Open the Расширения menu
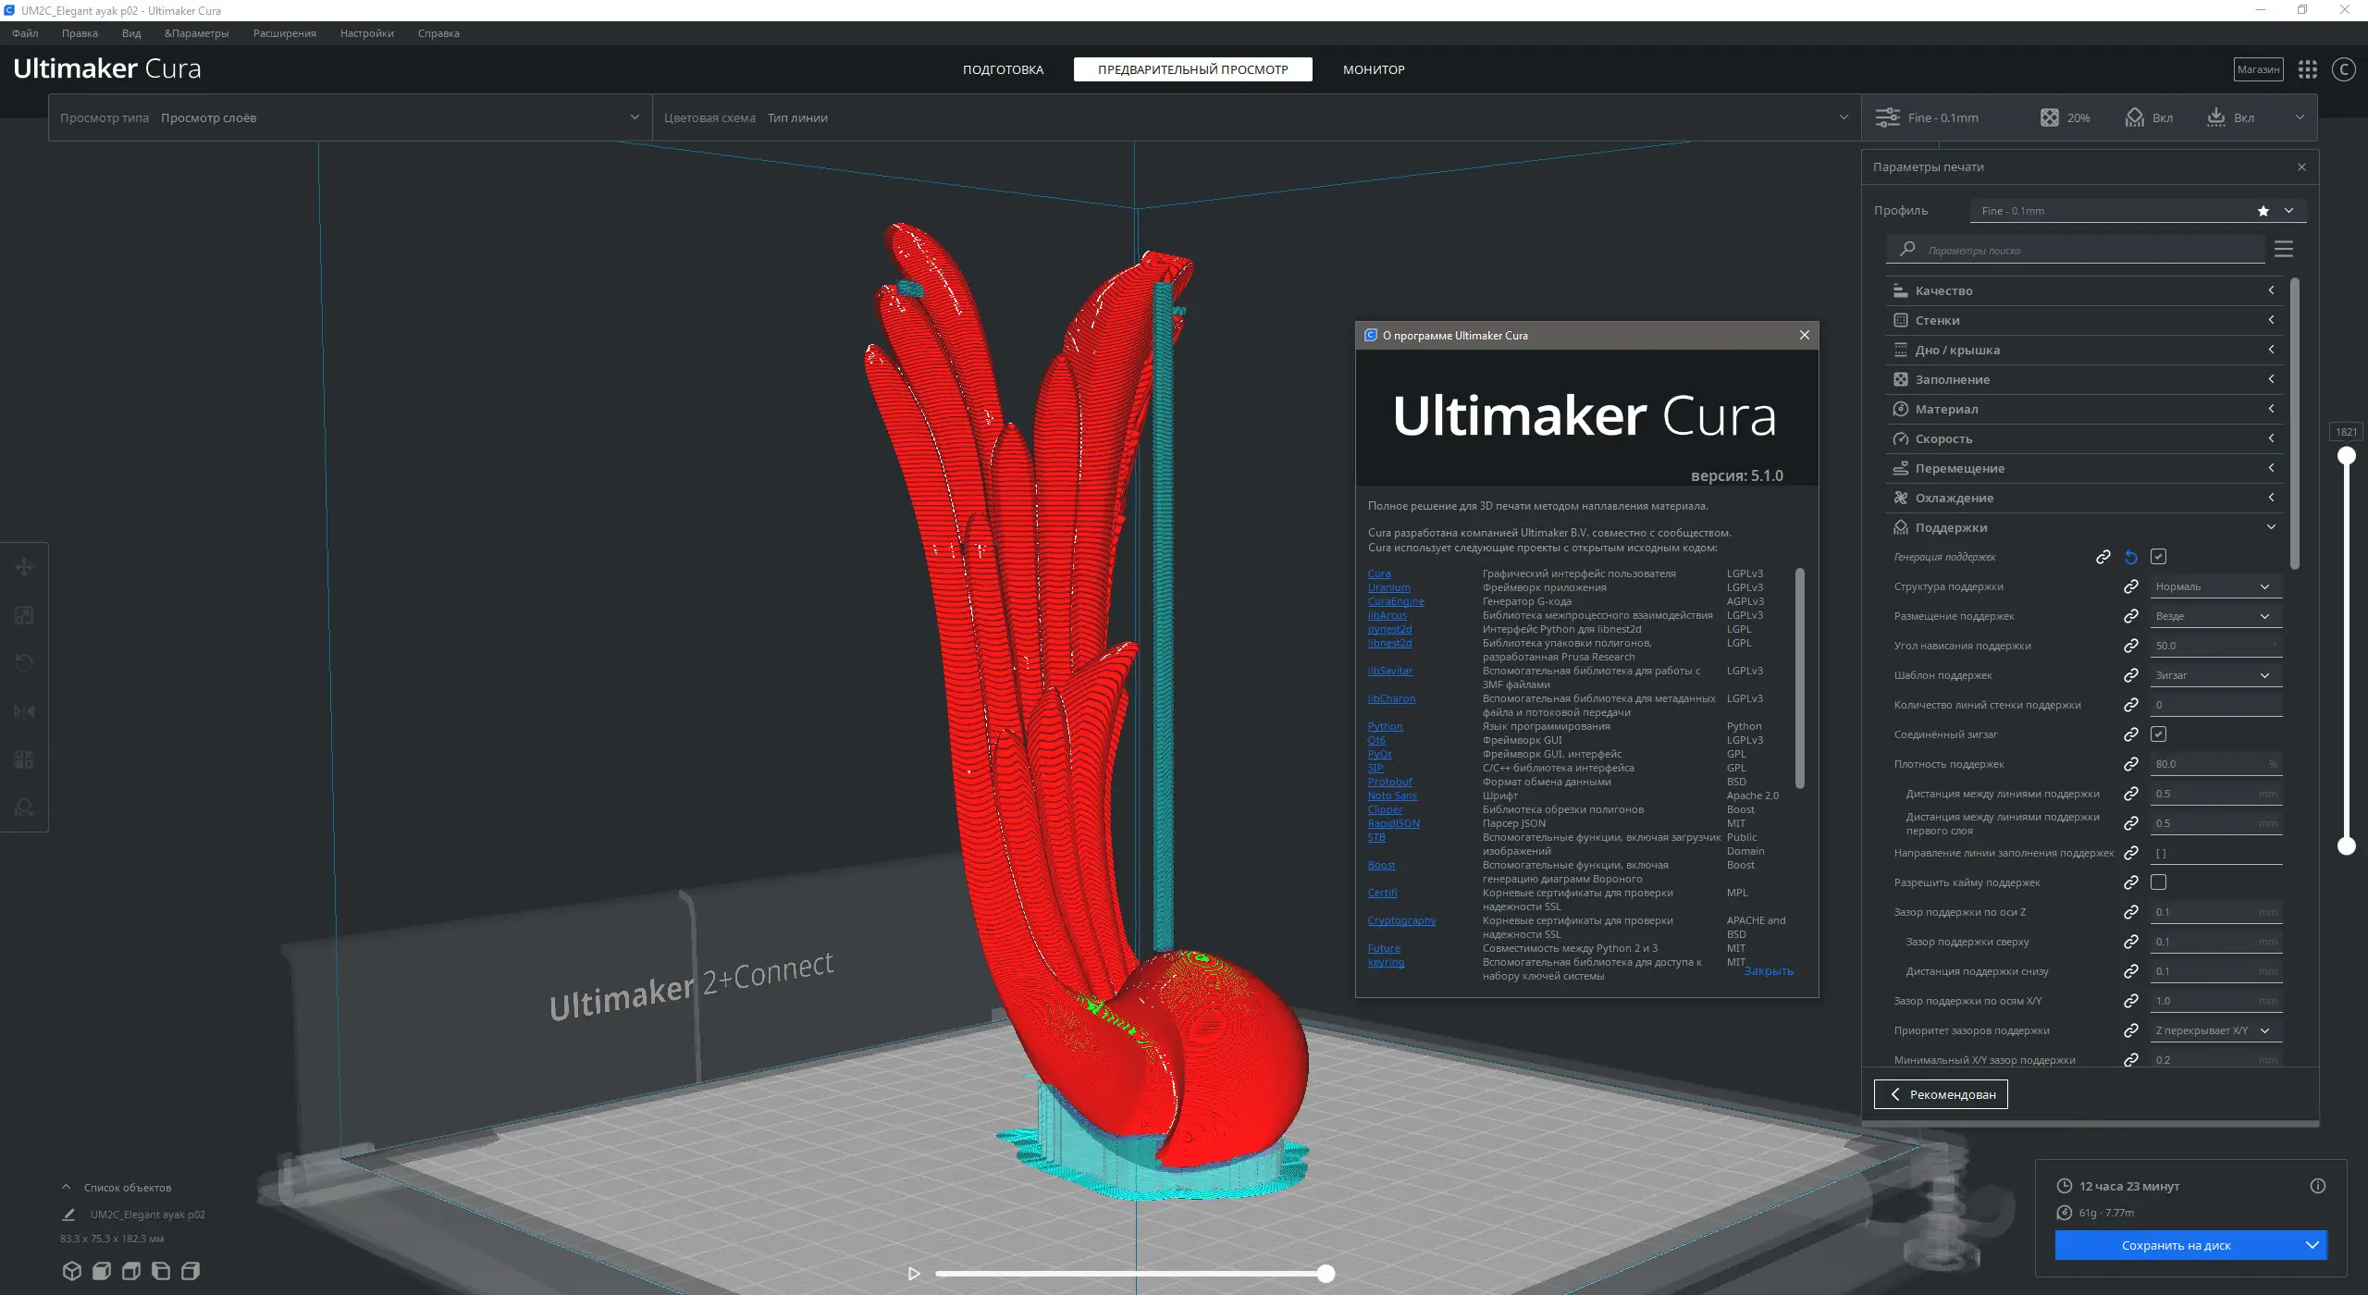The width and height of the screenshot is (2368, 1295). click(284, 33)
